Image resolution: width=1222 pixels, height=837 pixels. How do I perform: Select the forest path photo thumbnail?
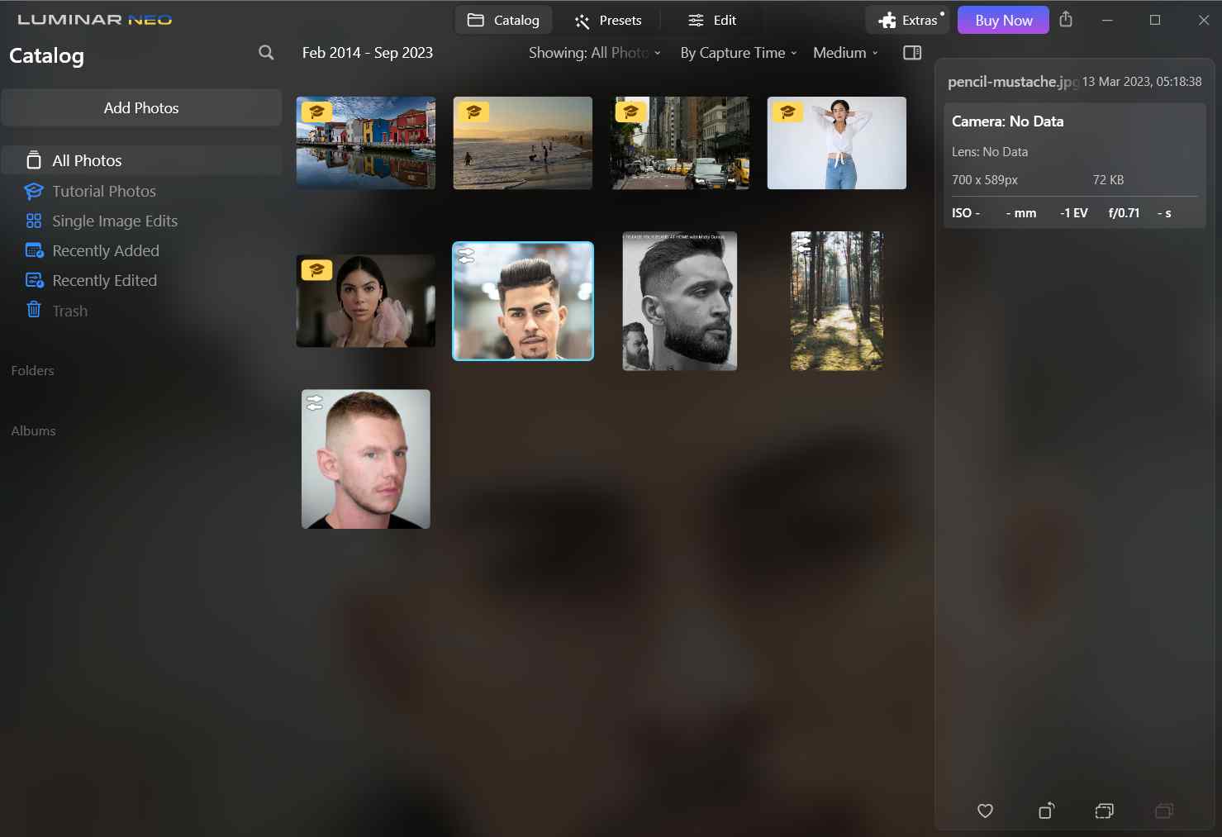(836, 301)
